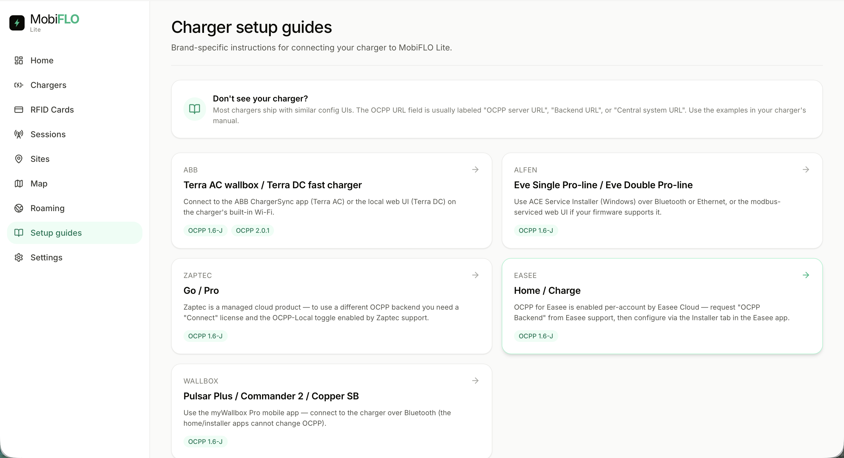Screen dimensions: 844x458
Task: Click the OCPP URL field hint paragraph
Action: [509, 116]
